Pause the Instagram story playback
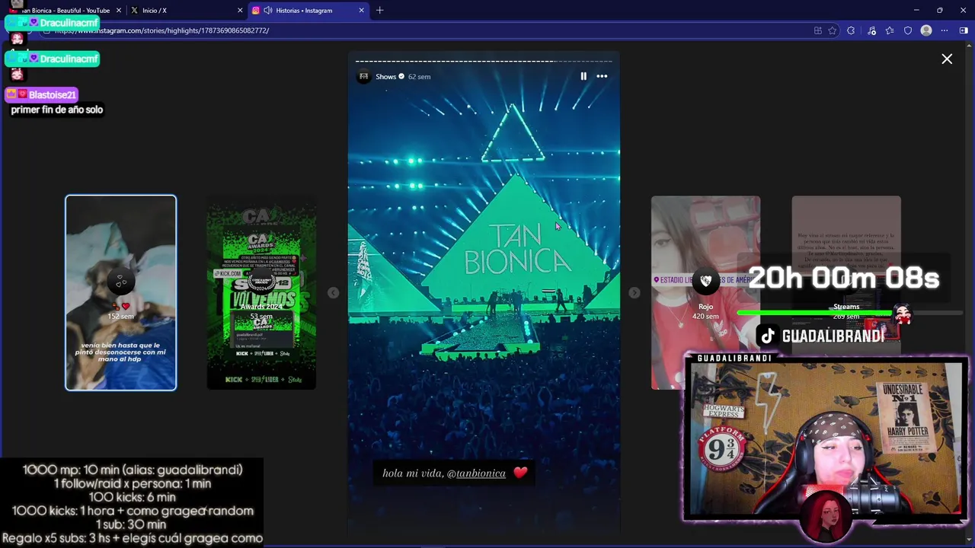 click(x=583, y=76)
